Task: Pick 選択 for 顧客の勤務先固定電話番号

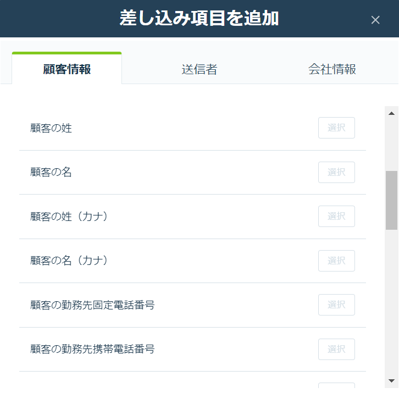Action: tap(336, 305)
